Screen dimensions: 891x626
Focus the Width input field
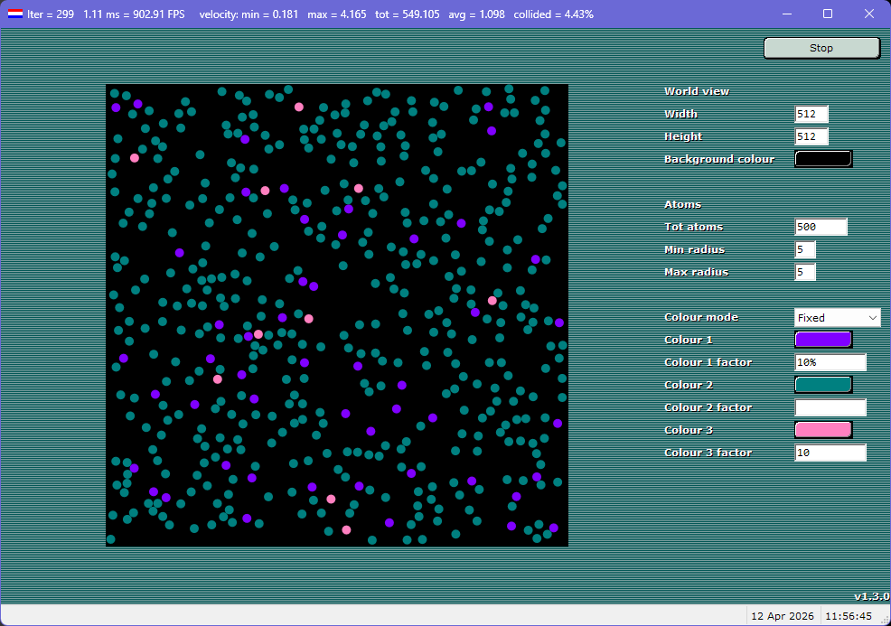tap(811, 114)
